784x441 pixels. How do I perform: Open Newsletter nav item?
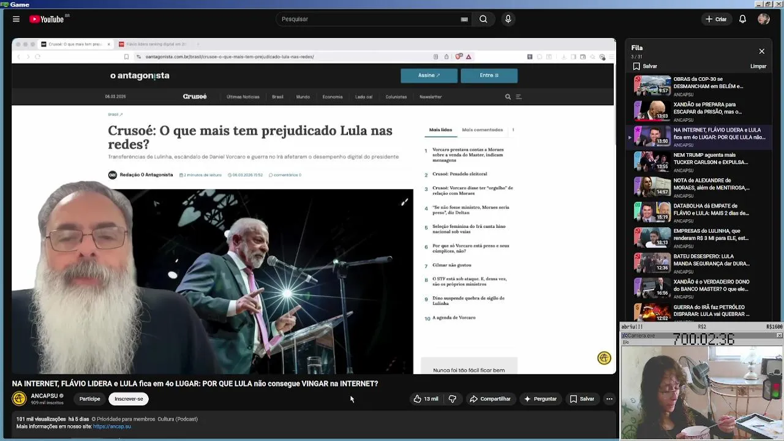click(431, 97)
